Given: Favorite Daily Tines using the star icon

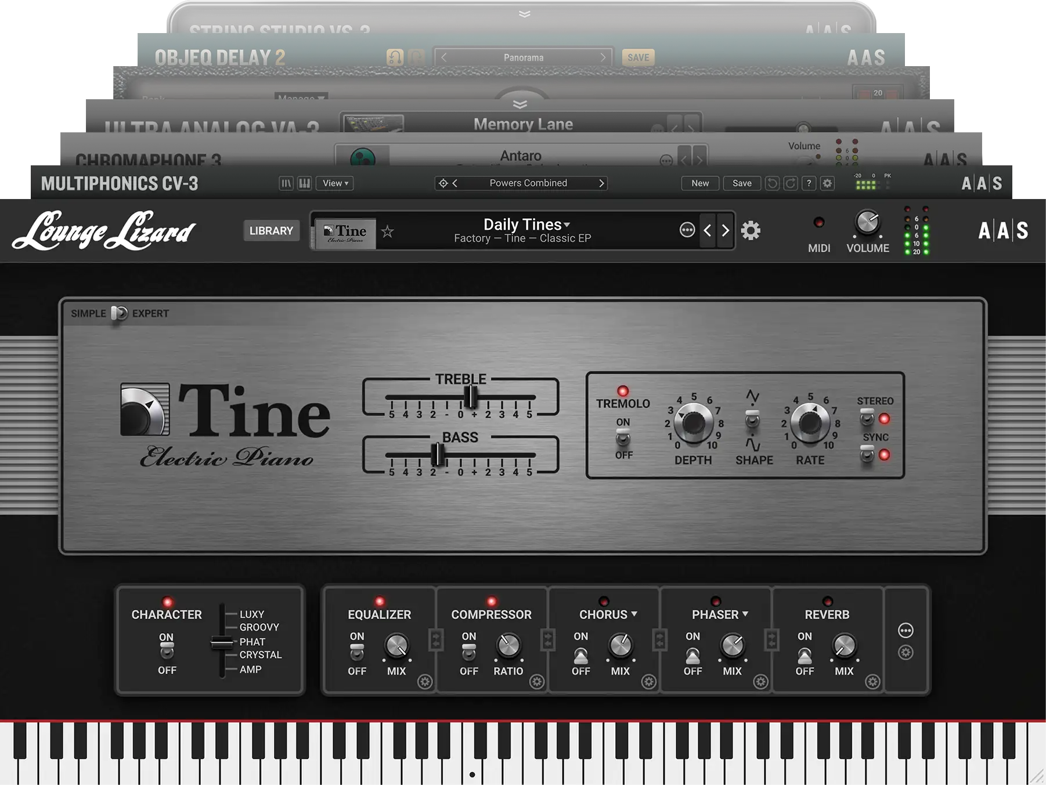Looking at the screenshot, I should (x=387, y=232).
